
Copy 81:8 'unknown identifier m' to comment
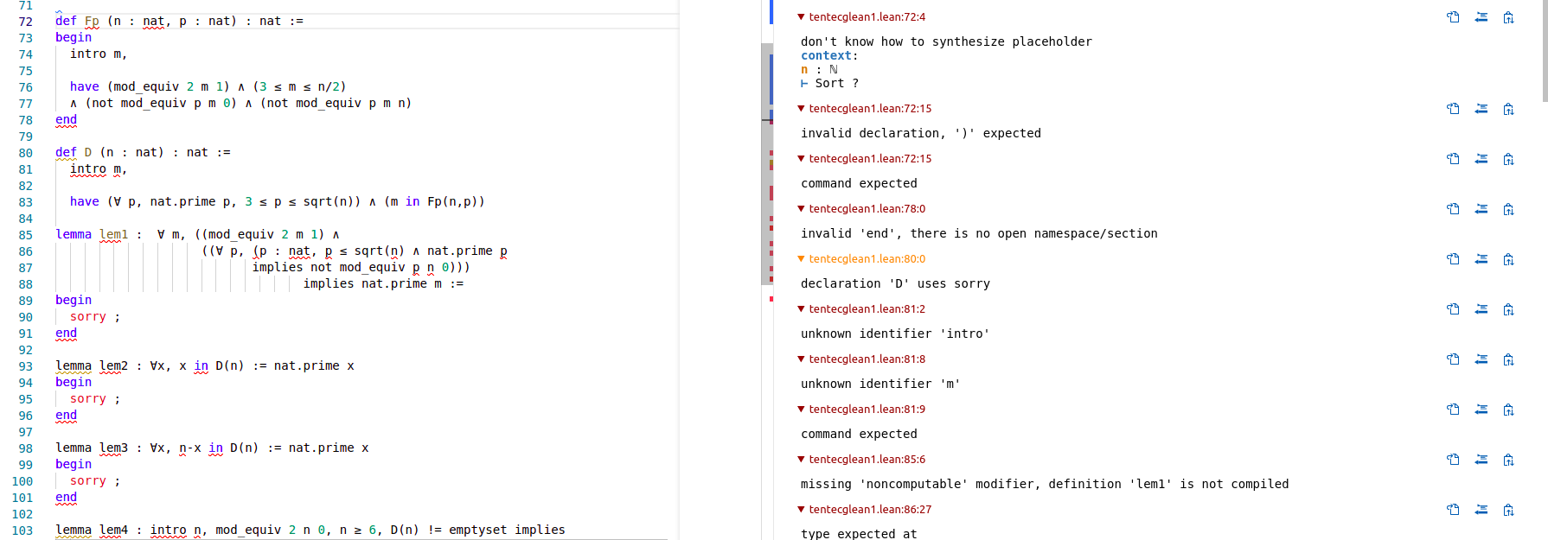coord(1481,359)
